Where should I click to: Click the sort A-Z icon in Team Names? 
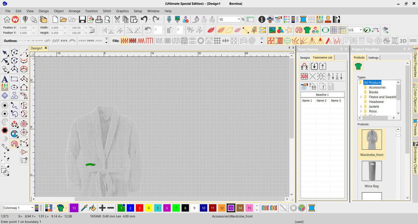[331, 77]
